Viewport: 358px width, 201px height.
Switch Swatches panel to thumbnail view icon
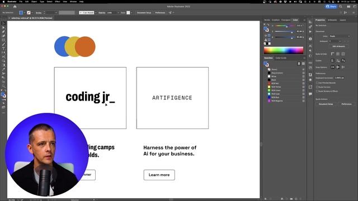tap(303, 64)
